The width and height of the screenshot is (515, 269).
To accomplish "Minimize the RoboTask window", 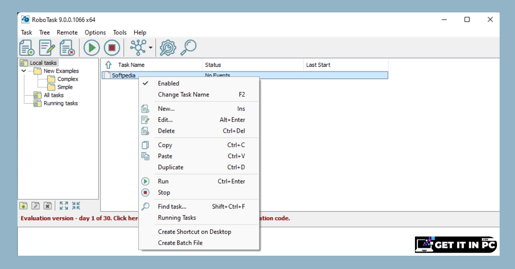I will pyautogui.click(x=444, y=19).
